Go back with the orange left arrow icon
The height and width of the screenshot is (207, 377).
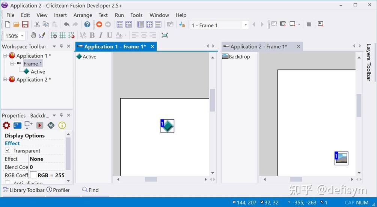[99, 24]
